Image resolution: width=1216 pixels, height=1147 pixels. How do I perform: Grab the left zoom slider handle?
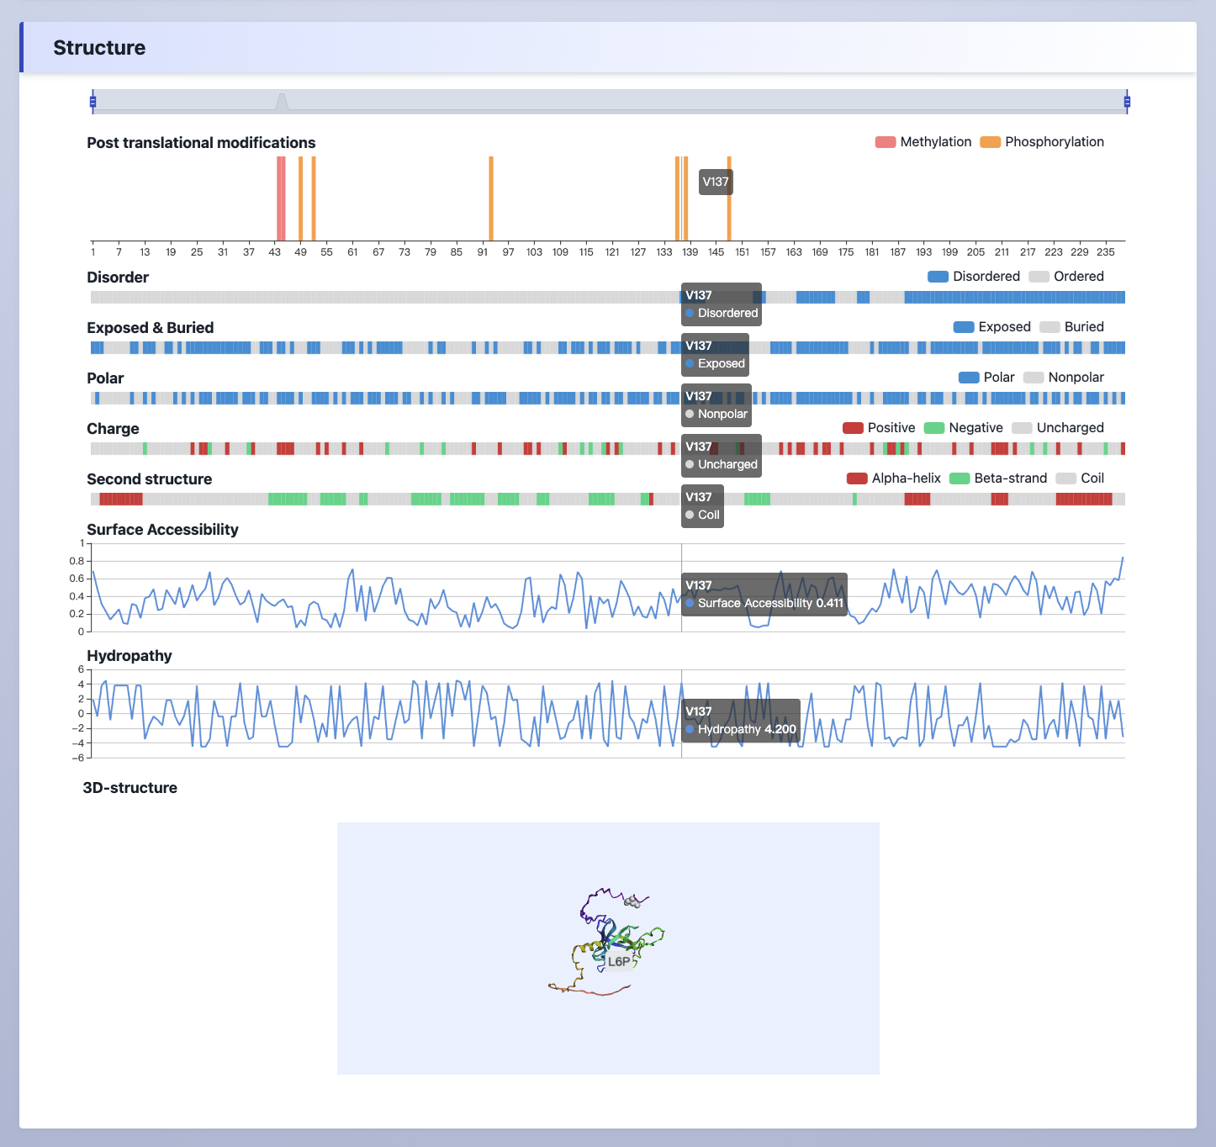[93, 102]
